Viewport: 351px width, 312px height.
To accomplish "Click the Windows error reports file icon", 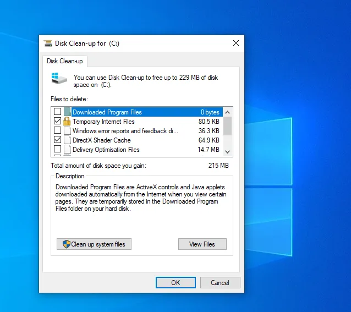I will 67,131.
